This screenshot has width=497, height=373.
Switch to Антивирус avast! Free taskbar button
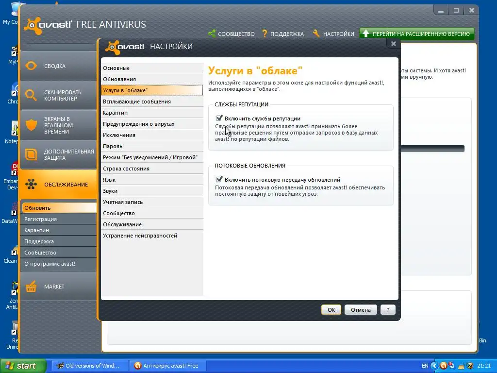[x=168, y=366]
